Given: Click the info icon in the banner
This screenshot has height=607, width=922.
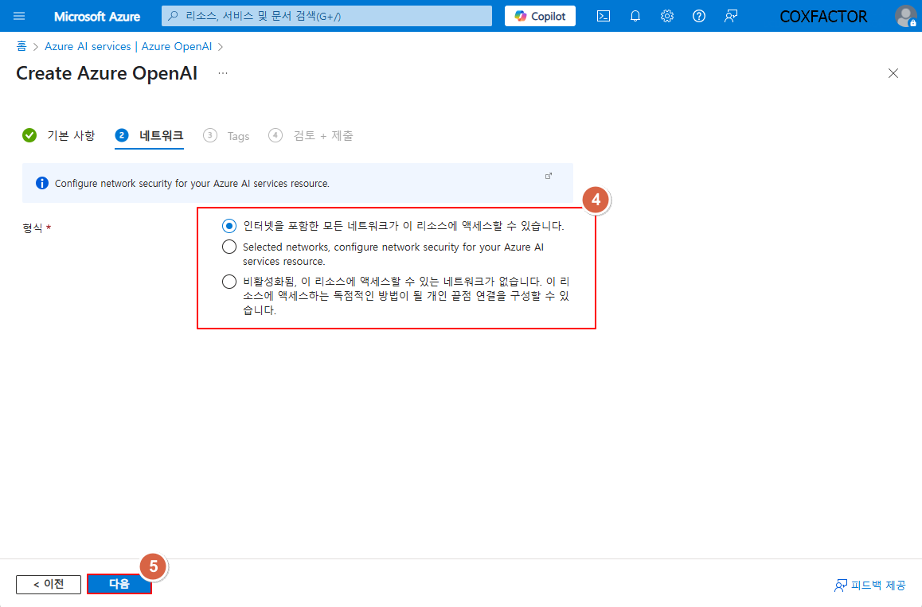Looking at the screenshot, I should click(41, 183).
